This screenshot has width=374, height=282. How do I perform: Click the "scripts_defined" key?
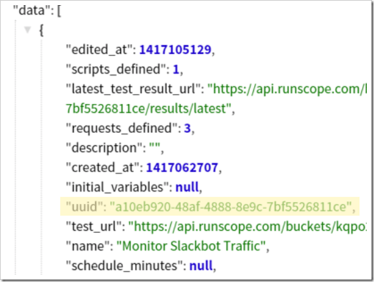pyautogui.click(x=115, y=70)
